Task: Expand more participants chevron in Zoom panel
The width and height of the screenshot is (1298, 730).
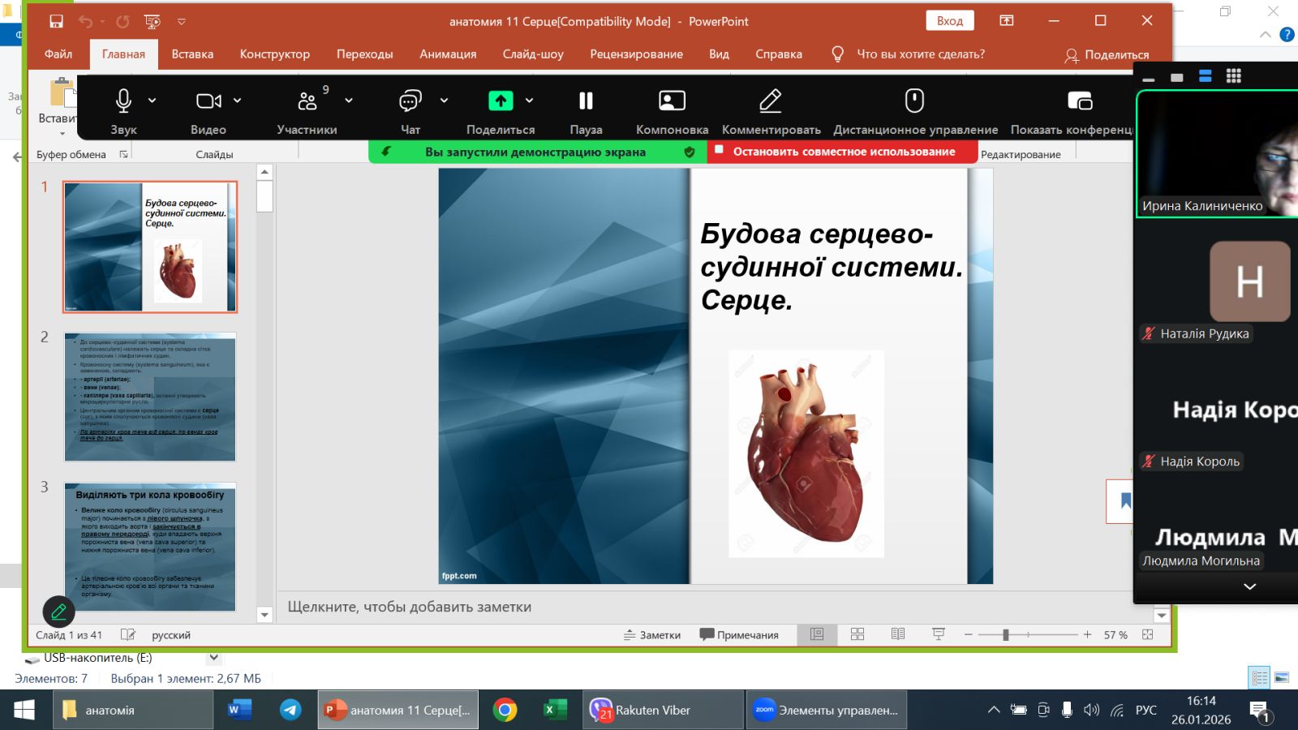Action: click(1249, 586)
